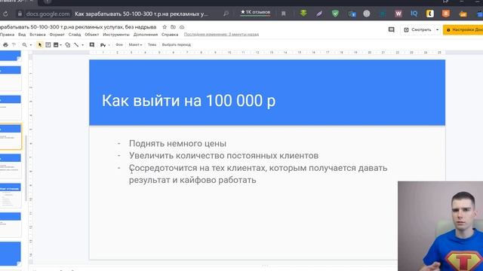
Task: Click the cloud document status icon
Action: pos(182,27)
